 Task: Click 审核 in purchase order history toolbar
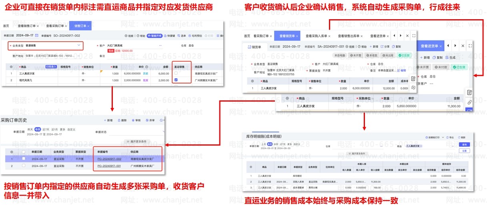click(x=136, y=120)
